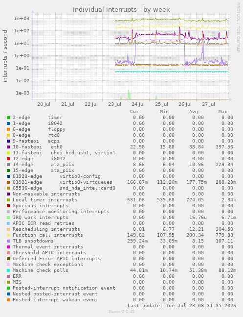Viewport: 243px width, 317px height.
Task: Click the 'Machine check polls' legend label
Action: (x=41, y=270)
